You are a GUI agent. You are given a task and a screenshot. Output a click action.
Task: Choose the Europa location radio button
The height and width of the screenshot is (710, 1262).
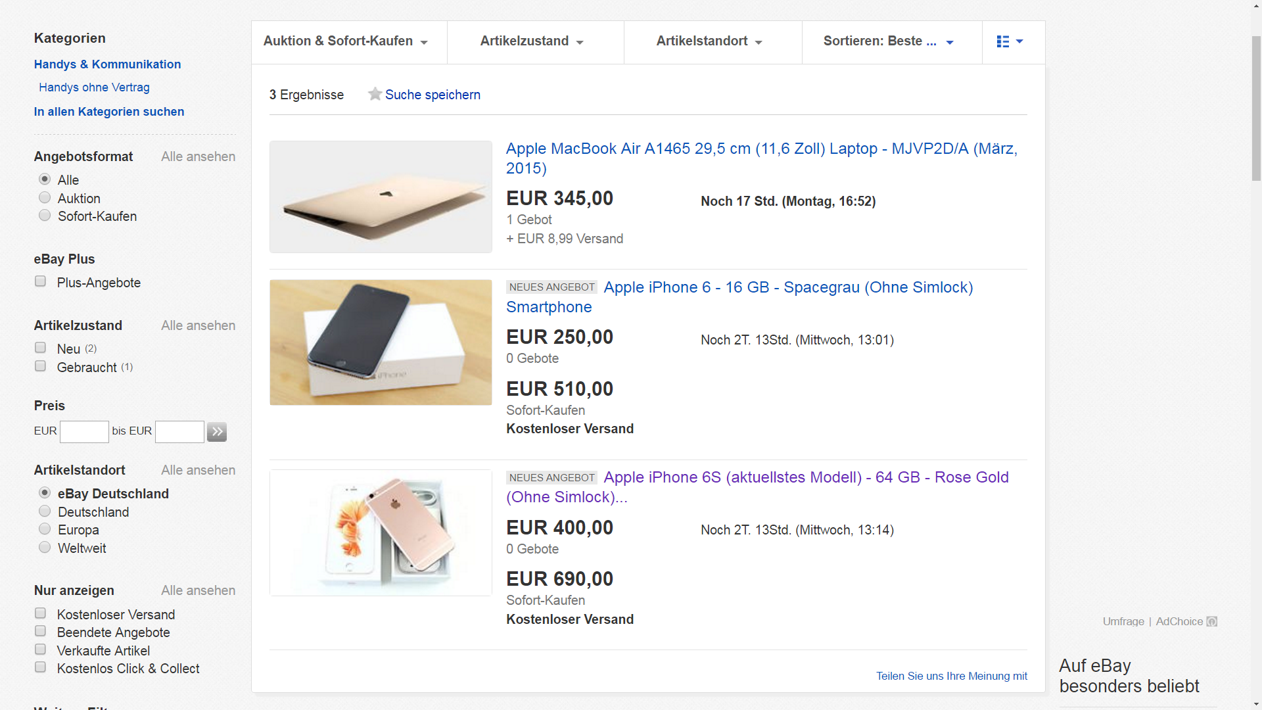point(45,529)
